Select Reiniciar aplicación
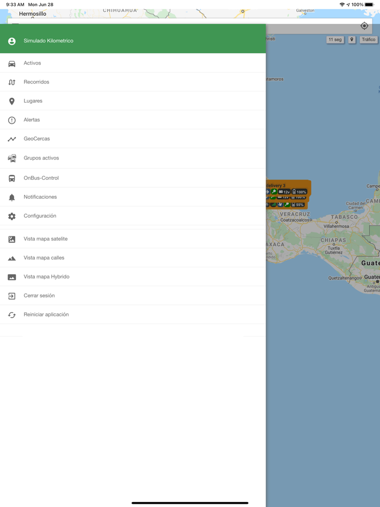Viewport: 380px width, 507px height. pyautogui.click(x=133, y=315)
